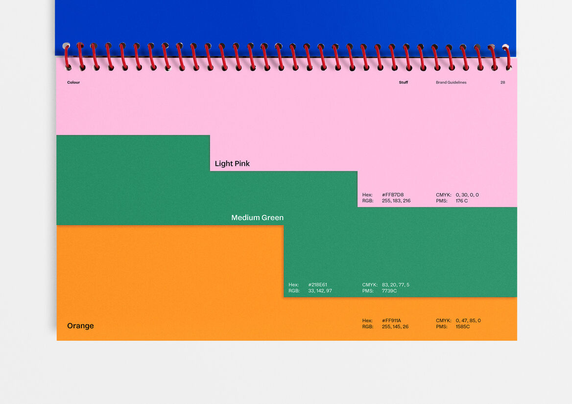This screenshot has width=572, height=404.
Task: Click the page number 28
Action: [x=502, y=83]
